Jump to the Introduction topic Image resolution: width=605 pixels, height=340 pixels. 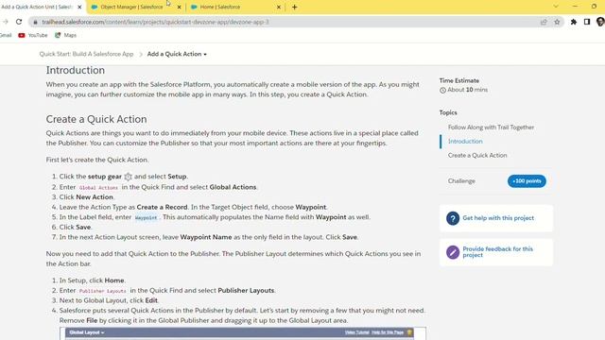click(465, 141)
